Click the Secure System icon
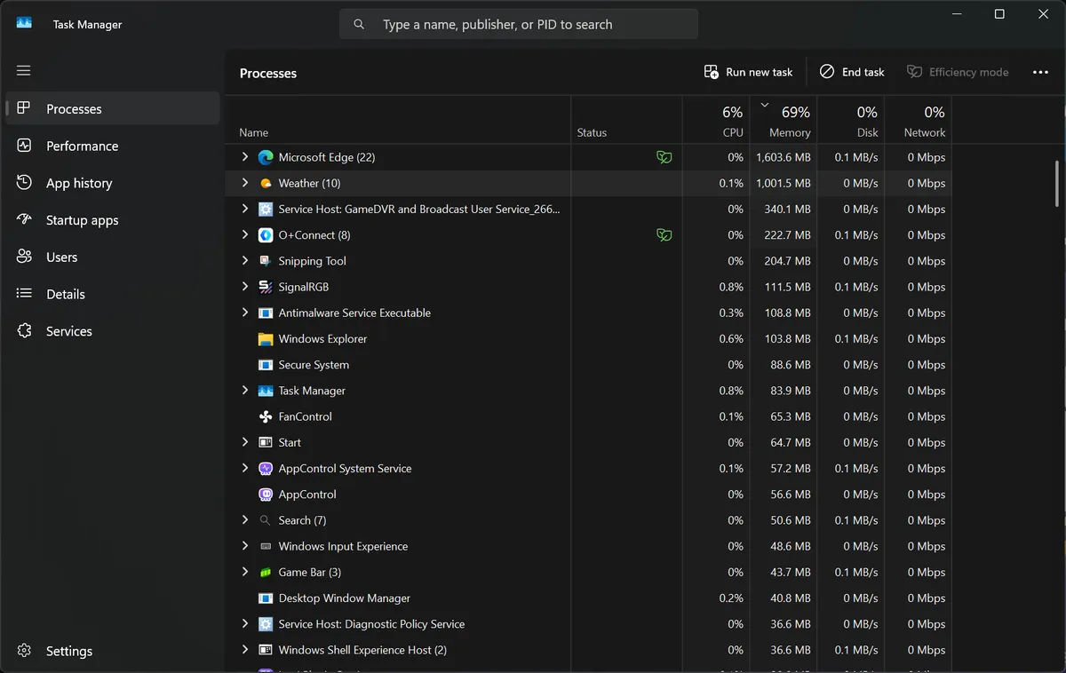Image resolution: width=1066 pixels, height=673 pixels. (265, 365)
